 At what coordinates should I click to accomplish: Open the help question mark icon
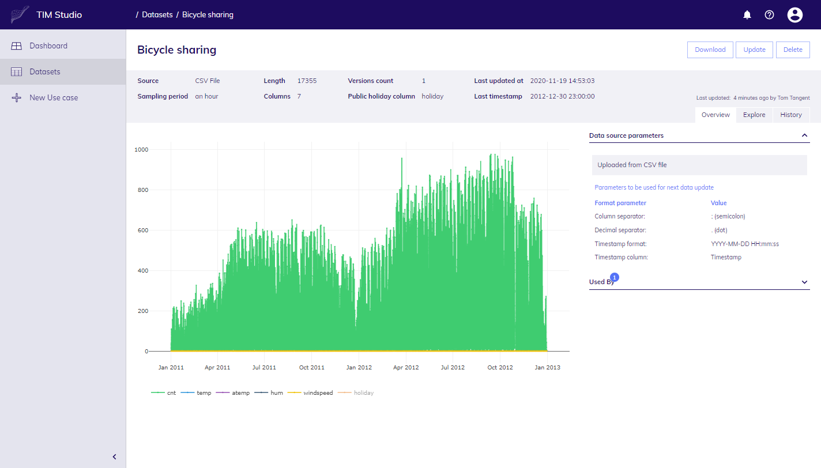click(769, 15)
